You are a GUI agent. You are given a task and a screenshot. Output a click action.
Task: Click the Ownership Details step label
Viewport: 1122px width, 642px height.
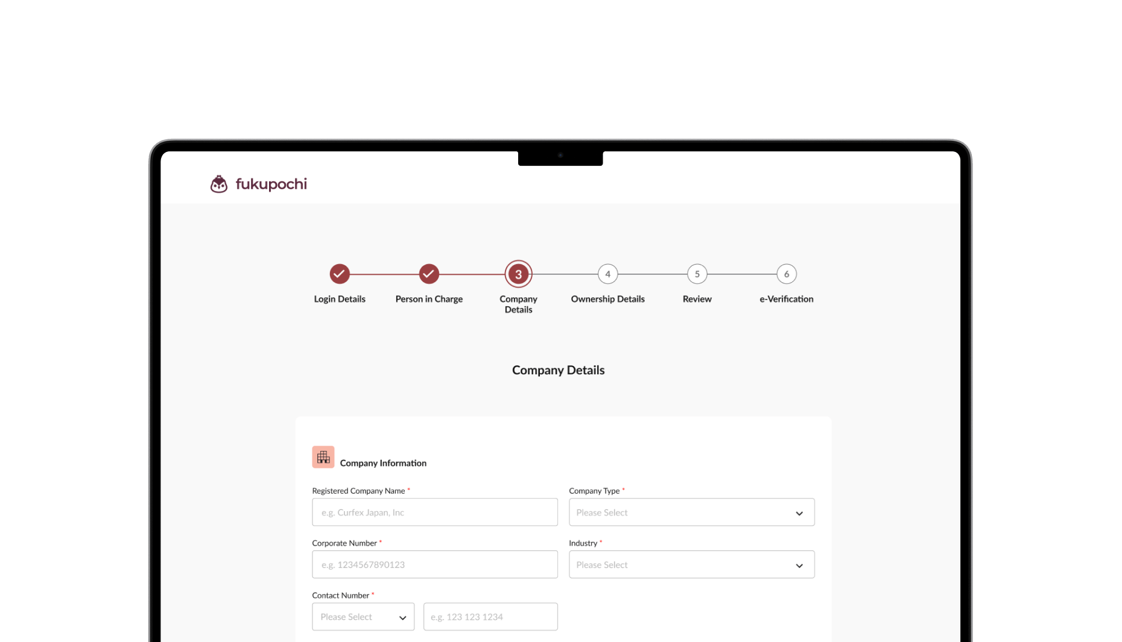point(607,299)
